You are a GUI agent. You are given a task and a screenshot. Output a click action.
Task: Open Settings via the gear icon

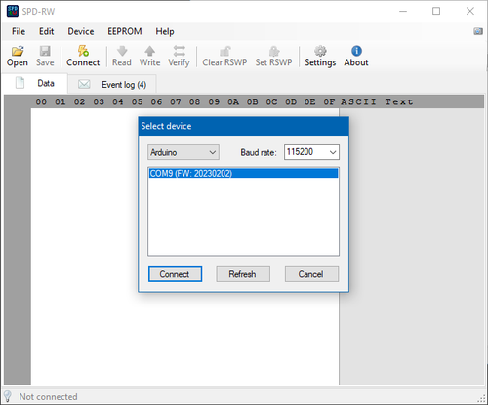[320, 51]
